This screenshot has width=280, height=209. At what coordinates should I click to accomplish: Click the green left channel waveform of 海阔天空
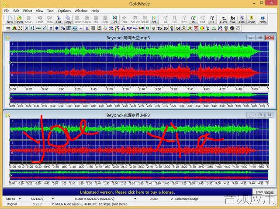(139, 52)
